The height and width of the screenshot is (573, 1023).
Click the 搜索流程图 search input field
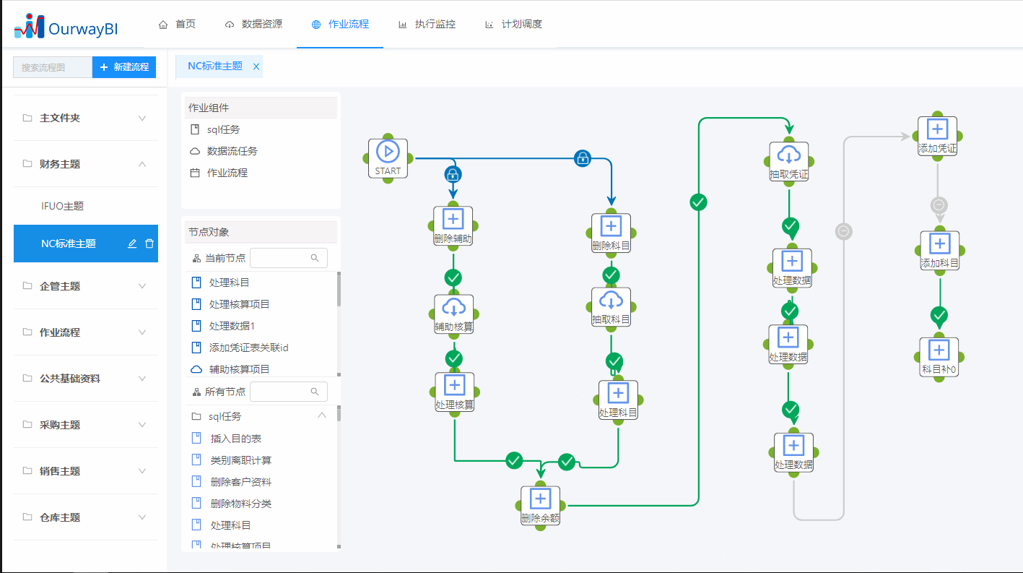(52, 66)
